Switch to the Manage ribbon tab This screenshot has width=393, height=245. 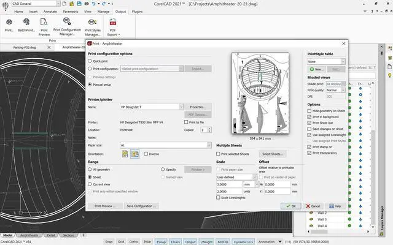(x=103, y=12)
